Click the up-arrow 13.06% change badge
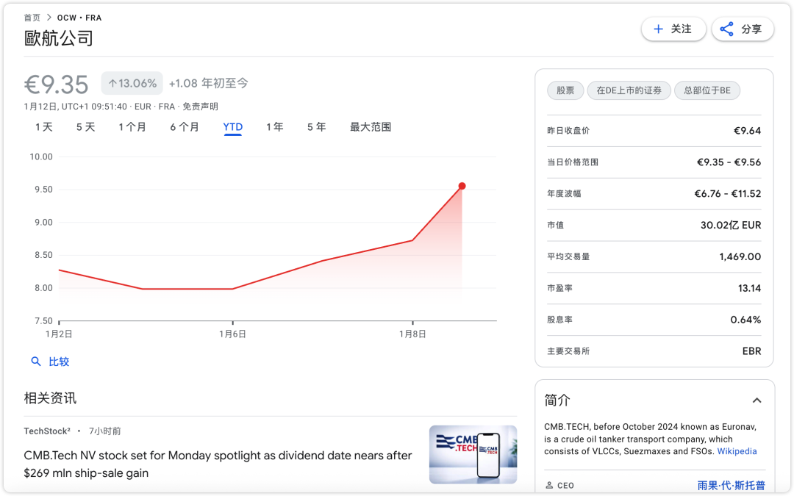The height and width of the screenshot is (496, 794). point(132,84)
